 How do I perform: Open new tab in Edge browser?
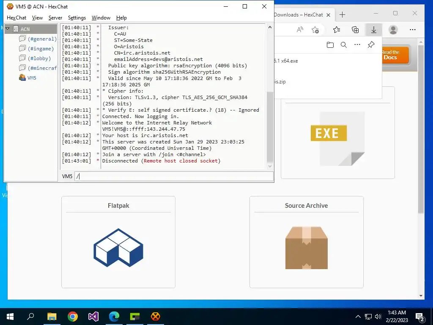point(342,15)
